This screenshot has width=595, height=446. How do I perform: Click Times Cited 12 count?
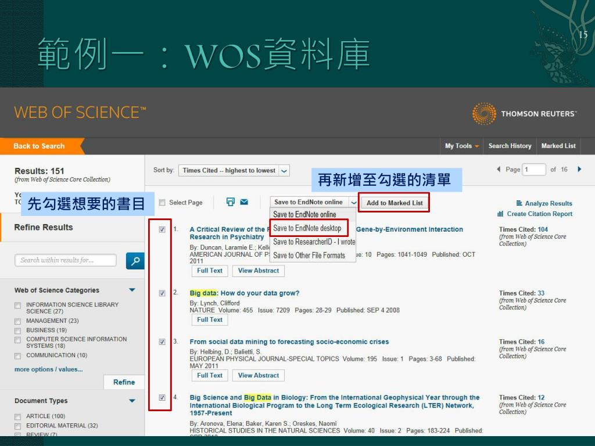click(x=541, y=397)
